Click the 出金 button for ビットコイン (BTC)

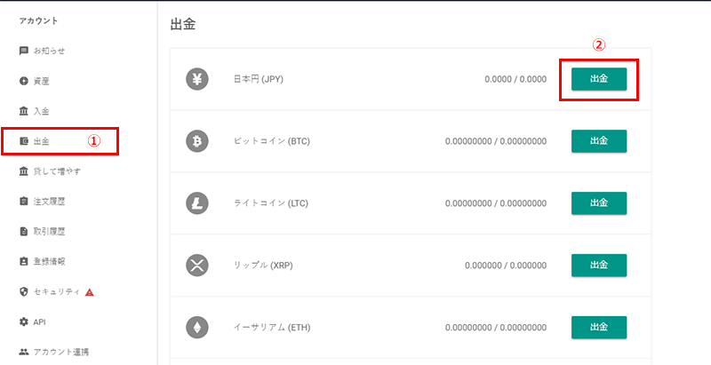(x=599, y=141)
